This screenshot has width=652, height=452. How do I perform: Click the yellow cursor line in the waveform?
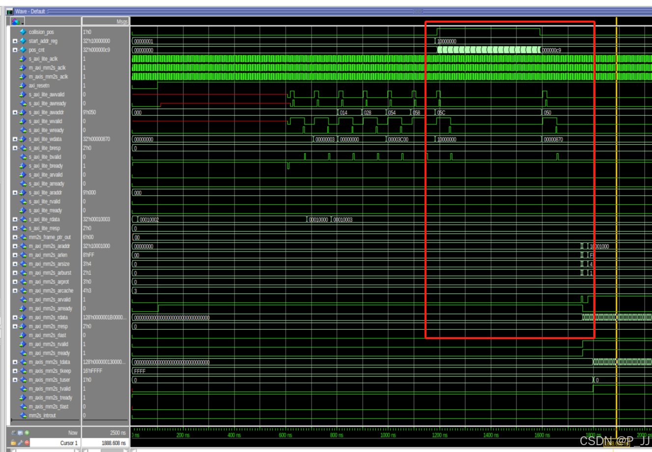click(616, 221)
